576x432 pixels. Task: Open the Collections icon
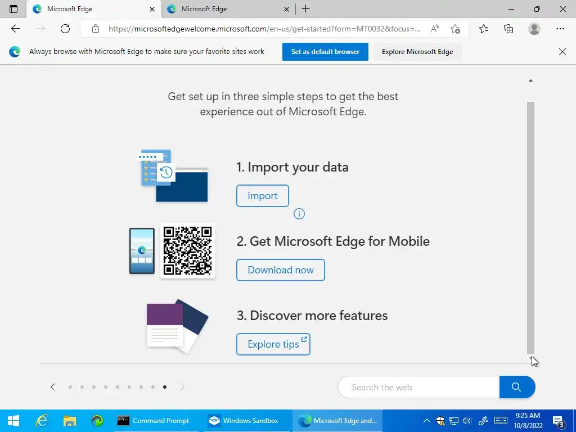508,29
